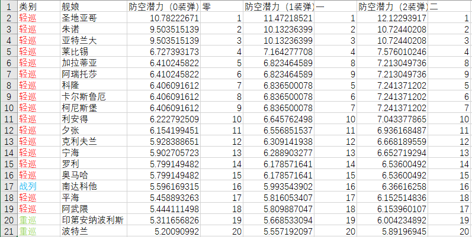Click the 加拉蒂亚 cell
The height and width of the screenshot is (237, 472).
(x=94, y=63)
